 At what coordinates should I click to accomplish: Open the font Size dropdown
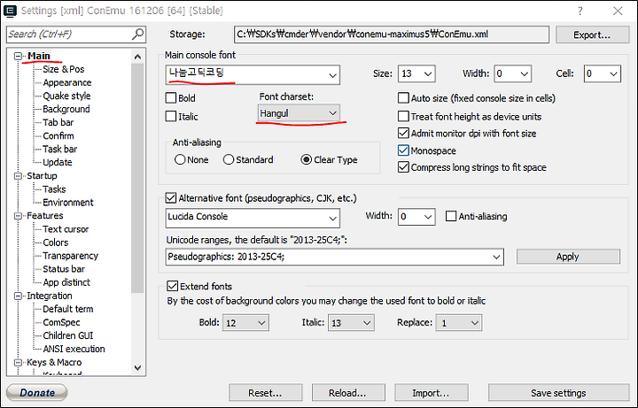(x=428, y=74)
